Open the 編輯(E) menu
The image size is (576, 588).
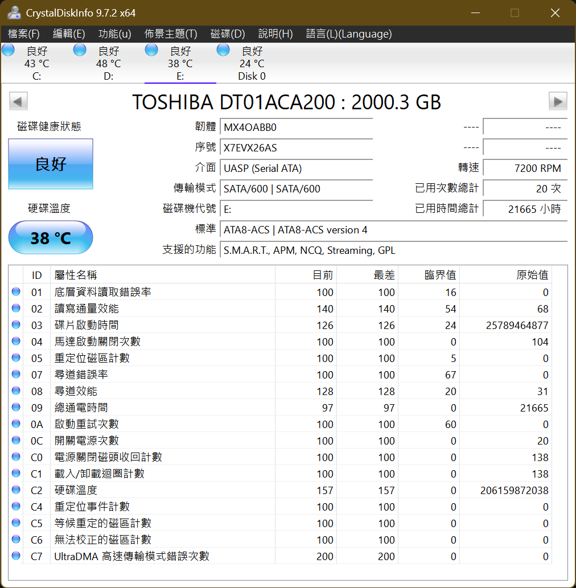(69, 34)
